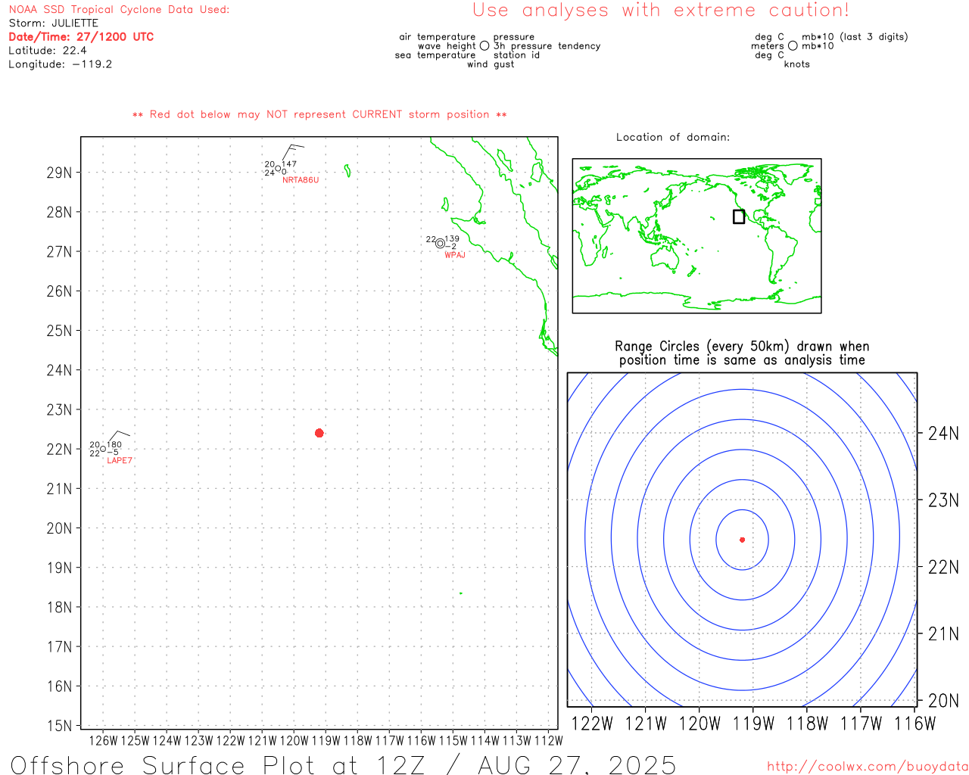
Task: Click the red LAPE7 station label
Action: 120,461
